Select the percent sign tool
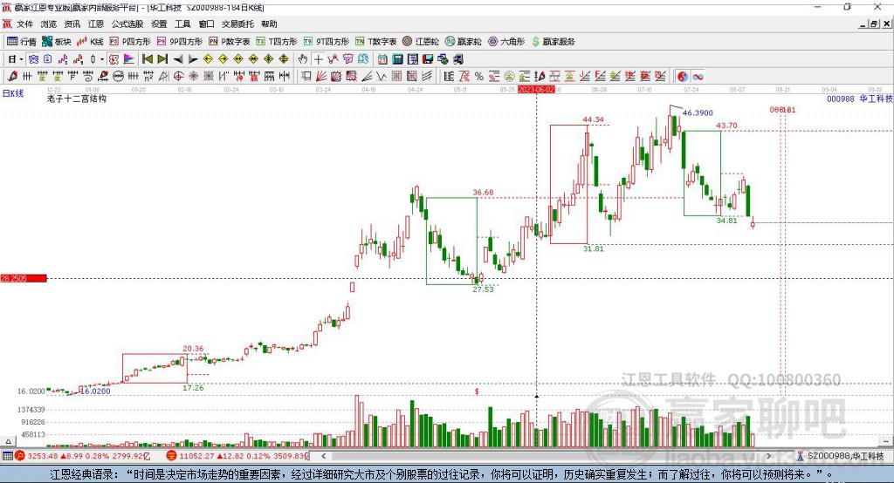 [x=479, y=77]
